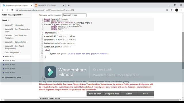Viewport: 184px width, 103px height.
Task: Reset the code with Reset button
Action: [146, 94]
